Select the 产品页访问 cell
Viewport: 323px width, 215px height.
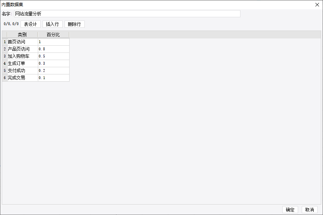[23, 49]
